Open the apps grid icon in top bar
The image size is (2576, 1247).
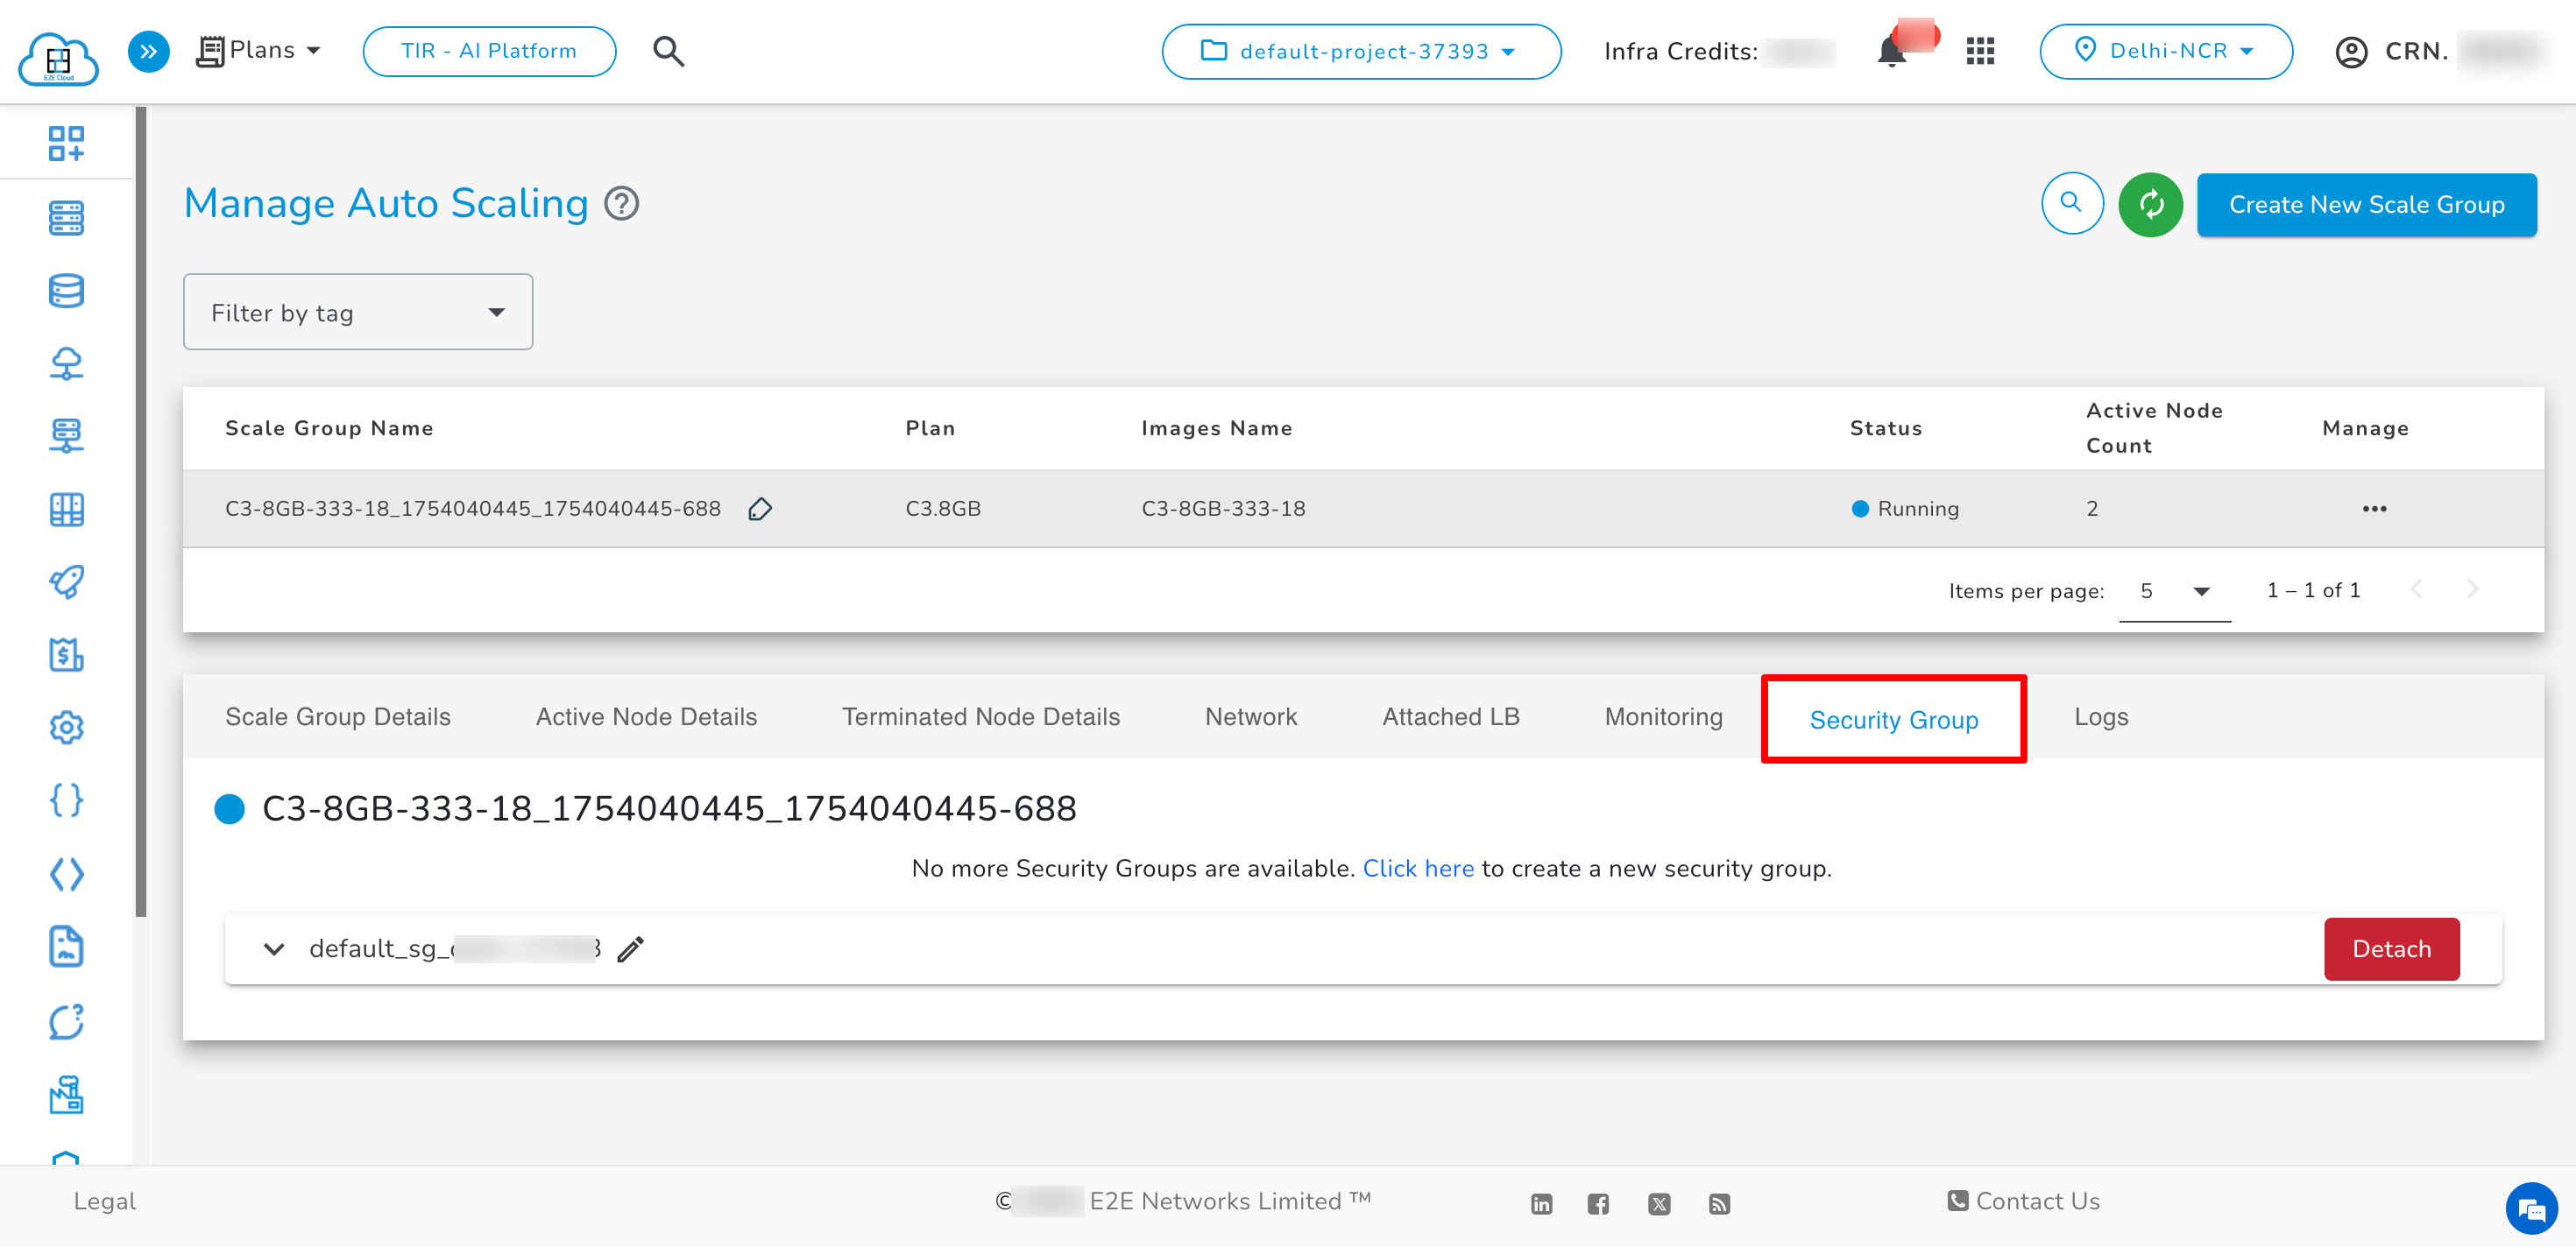coord(1980,51)
